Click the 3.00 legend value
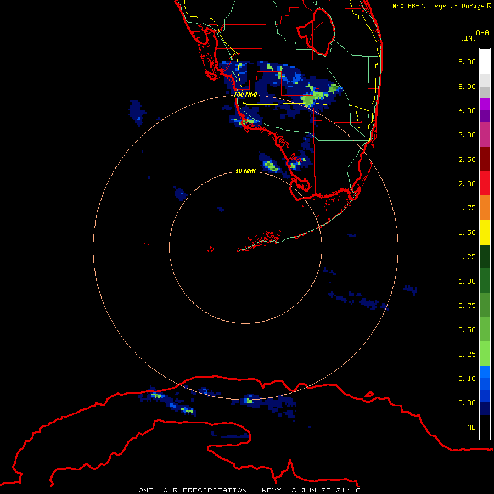Image resolution: width=494 pixels, height=494 pixels. pyautogui.click(x=467, y=135)
